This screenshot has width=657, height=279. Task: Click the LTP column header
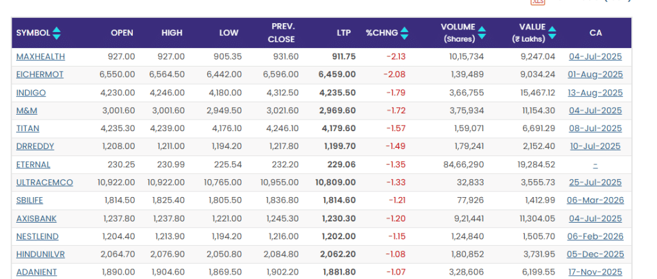tap(343, 33)
